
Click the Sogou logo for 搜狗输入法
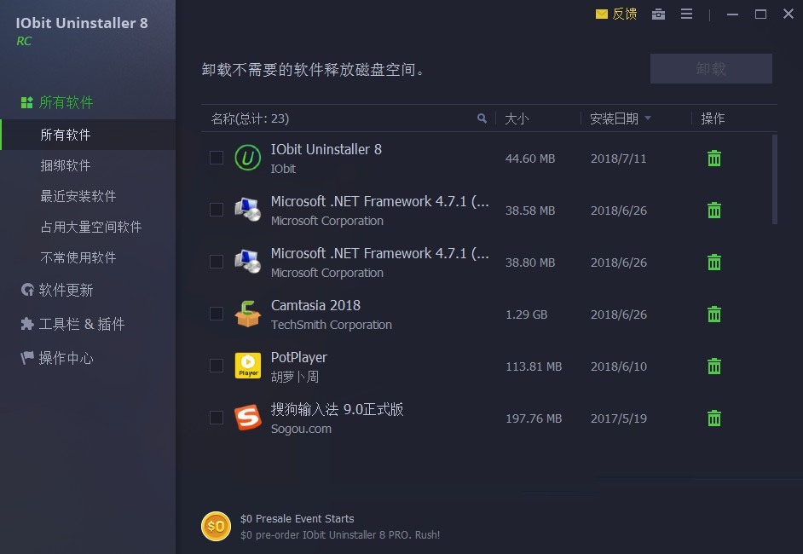tap(247, 418)
